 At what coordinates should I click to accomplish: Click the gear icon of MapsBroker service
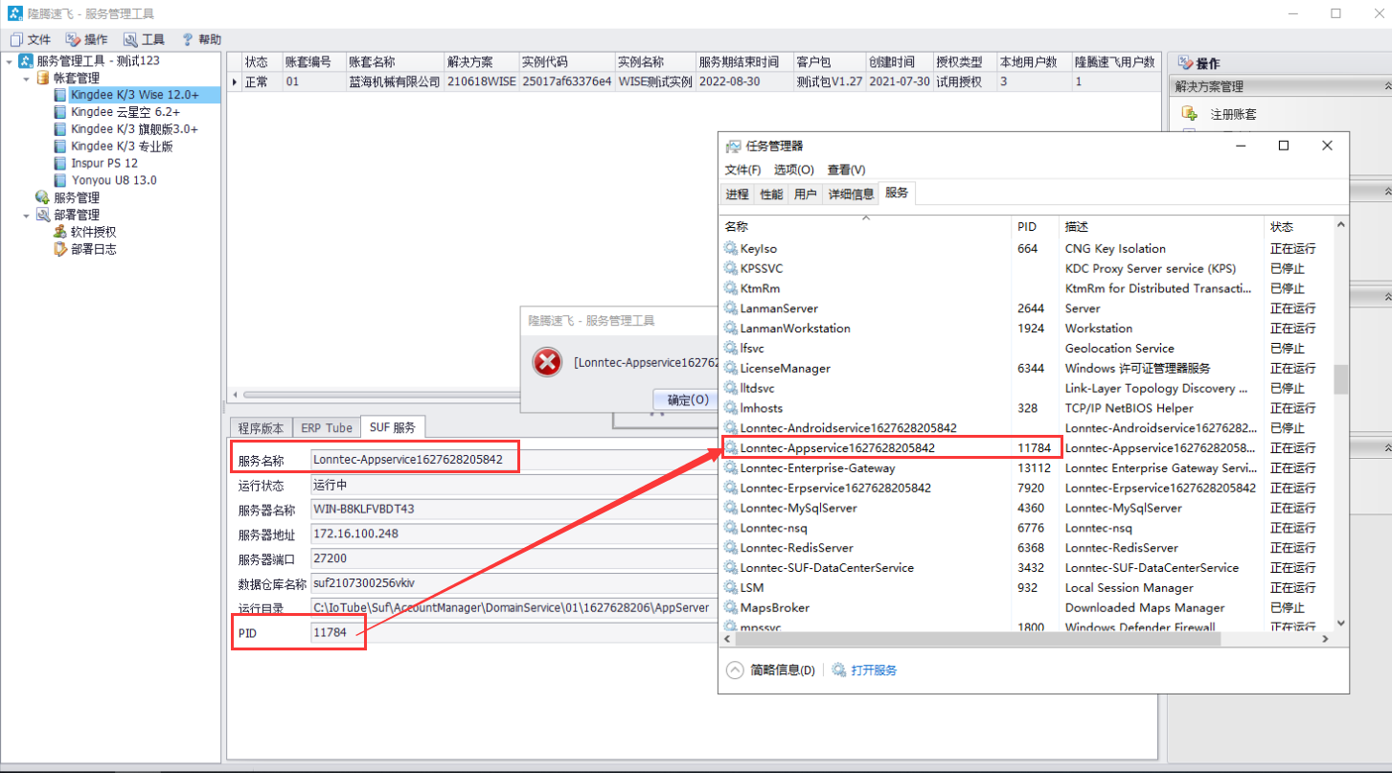731,607
